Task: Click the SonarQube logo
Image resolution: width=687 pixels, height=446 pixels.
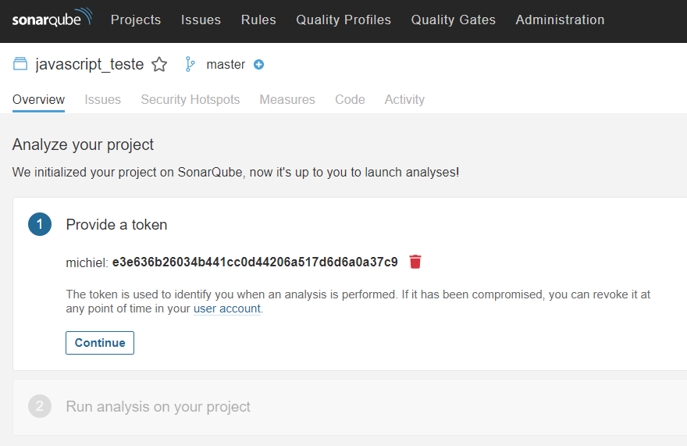Action: click(52, 18)
